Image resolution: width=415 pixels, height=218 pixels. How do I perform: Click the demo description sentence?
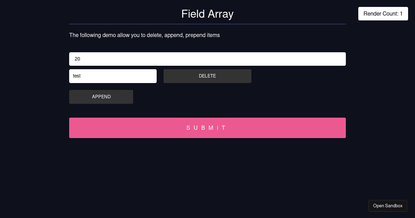pos(145,35)
